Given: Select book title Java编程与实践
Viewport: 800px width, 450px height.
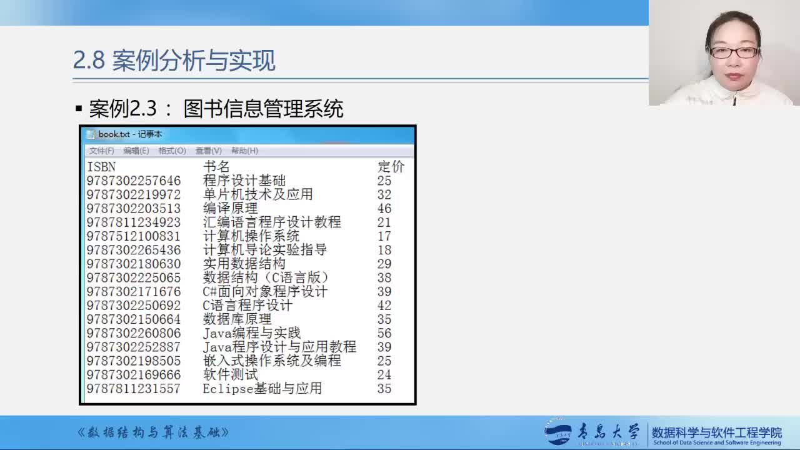Looking at the screenshot, I should tap(252, 333).
